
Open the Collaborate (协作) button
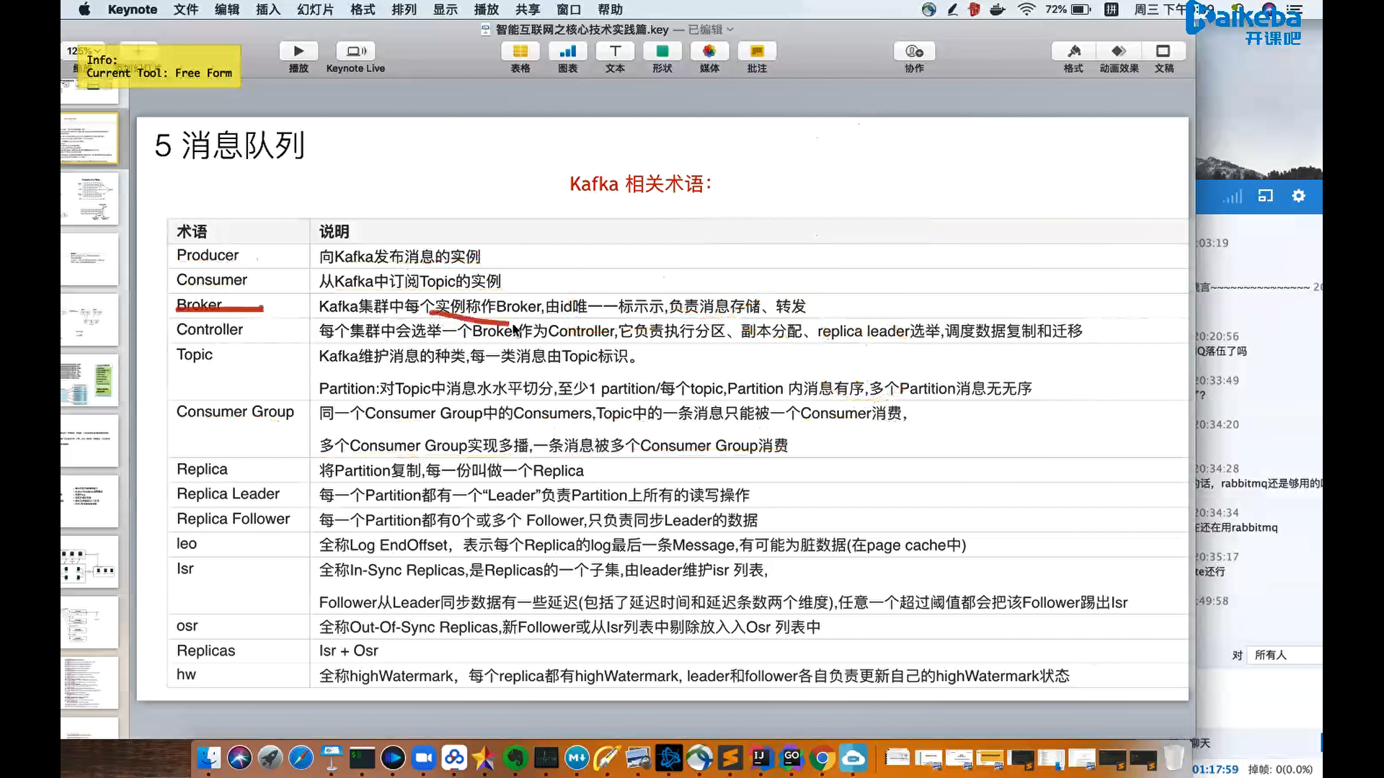tap(914, 51)
